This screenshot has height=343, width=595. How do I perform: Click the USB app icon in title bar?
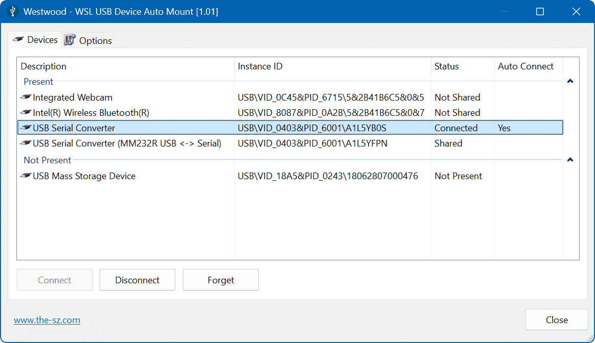pyautogui.click(x=12, y=11)
